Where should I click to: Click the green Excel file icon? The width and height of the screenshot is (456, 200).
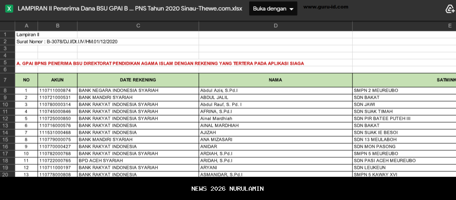point(9,9)
